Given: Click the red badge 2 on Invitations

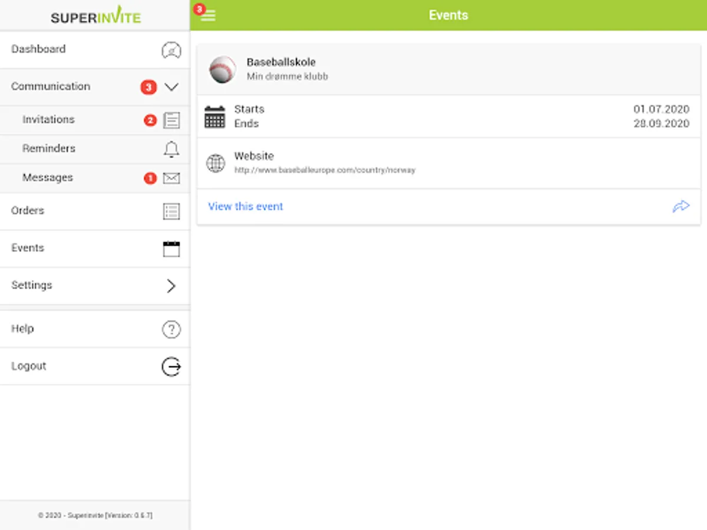Looking at the screenshot, I should pyautogui.click(x=150, y=121).
